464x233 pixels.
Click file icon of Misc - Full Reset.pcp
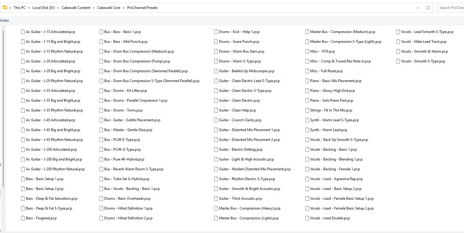click(x=307, y=71)
